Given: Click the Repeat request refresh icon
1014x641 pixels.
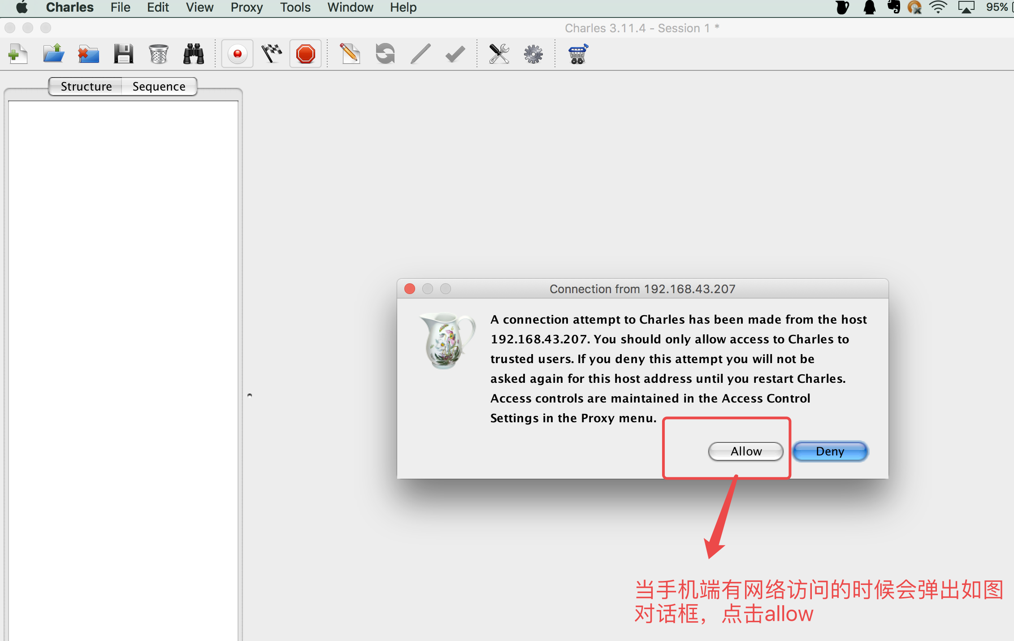Looking at the screenshot, I should click(385, 54).
